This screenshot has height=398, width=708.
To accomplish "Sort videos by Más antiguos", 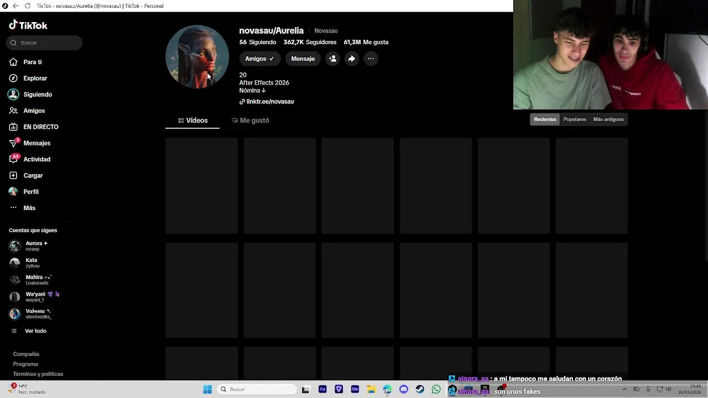I will 608,119.
